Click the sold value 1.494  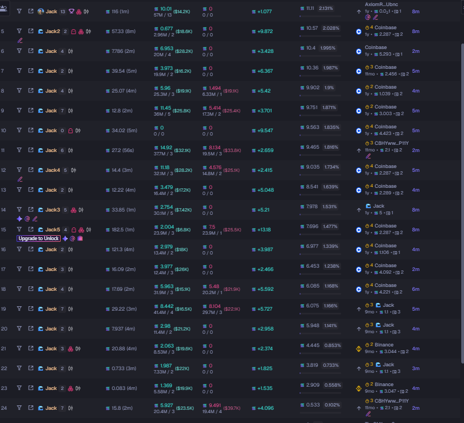pyautogui.click(x=215, y=88)
